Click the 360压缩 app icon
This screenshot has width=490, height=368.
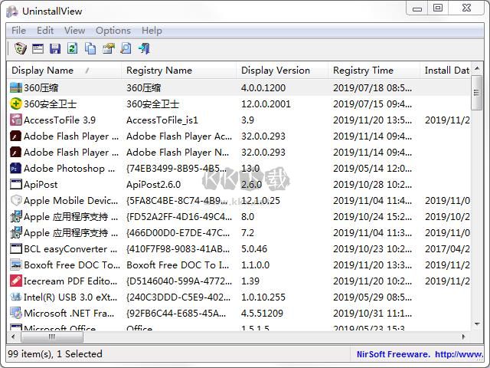(x=16, y=87)
